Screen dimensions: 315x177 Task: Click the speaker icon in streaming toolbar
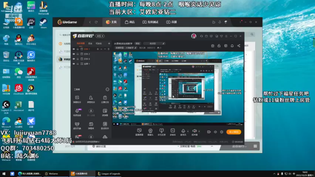pos(194,131)
